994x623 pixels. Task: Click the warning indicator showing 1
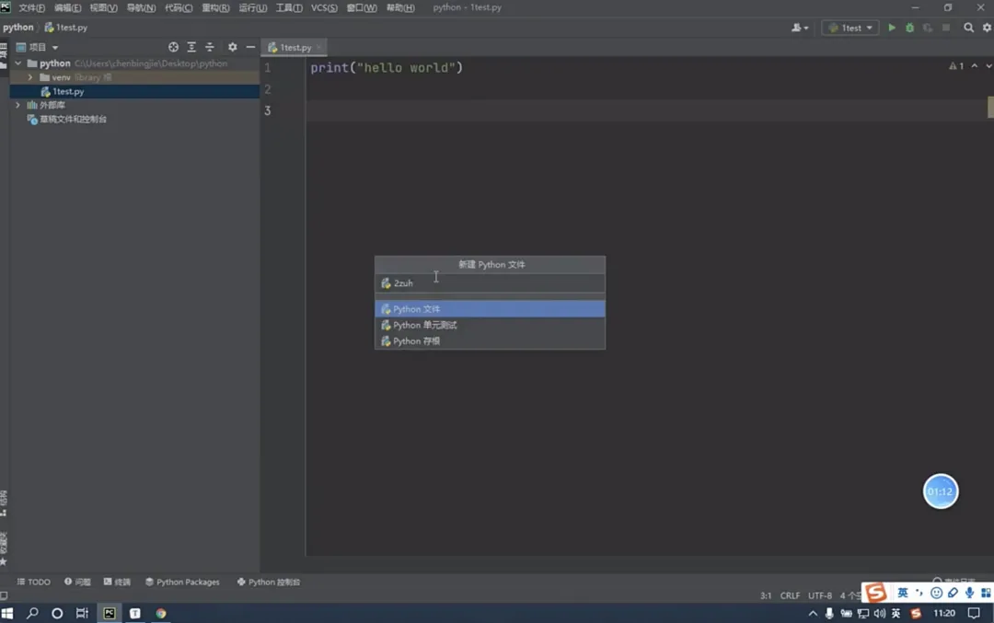tap(956, 66)
